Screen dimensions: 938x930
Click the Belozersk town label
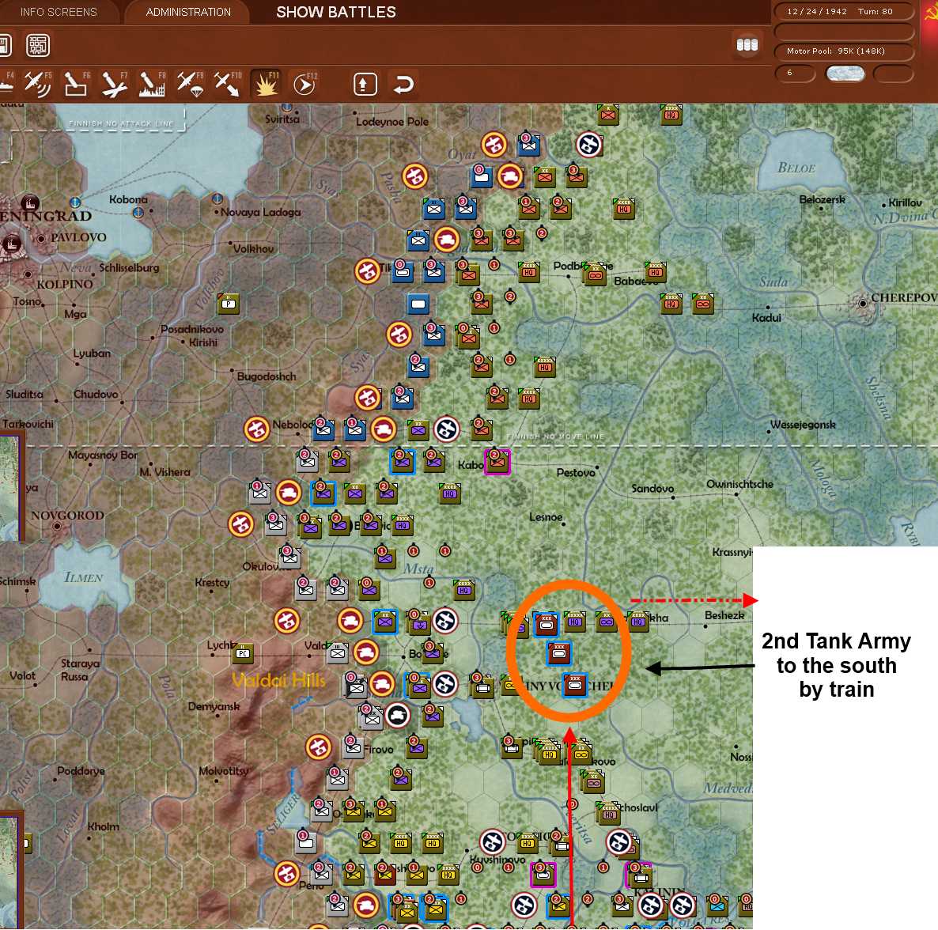point(822,200)
